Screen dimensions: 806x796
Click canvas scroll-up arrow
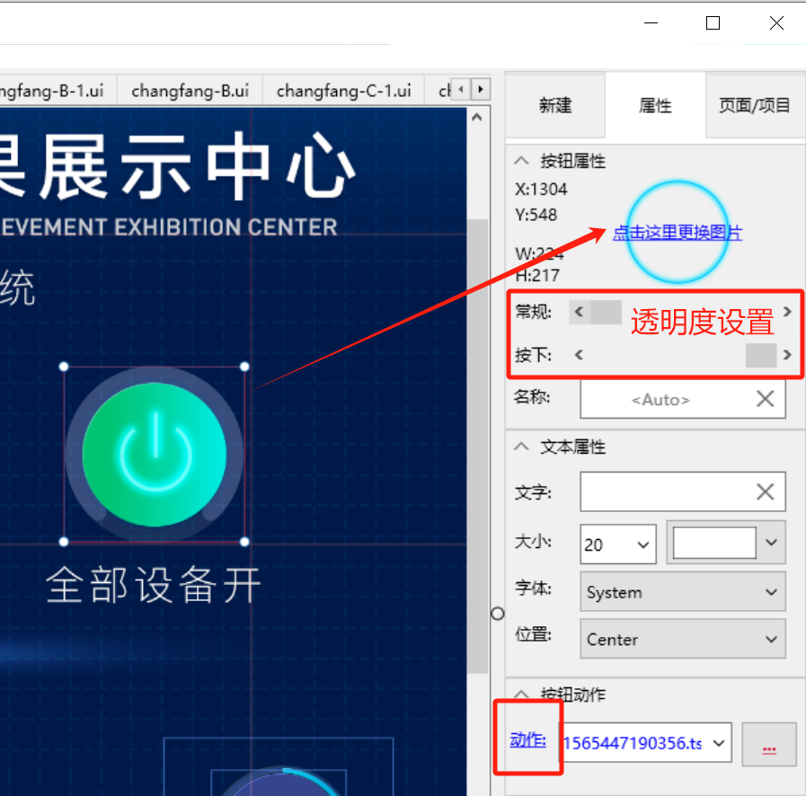pyautogui.click(x=476, y=118)
